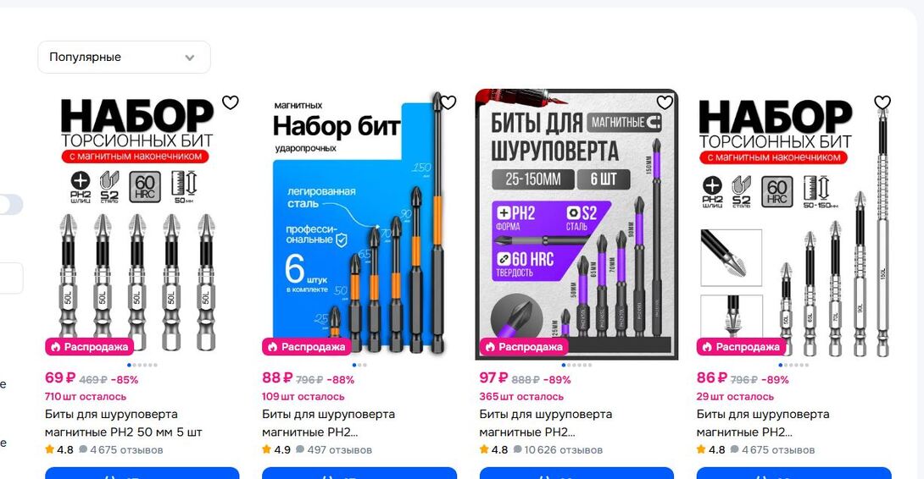Favorite the blue 'Набор бит' product with the heart icon

click(448, 102)
